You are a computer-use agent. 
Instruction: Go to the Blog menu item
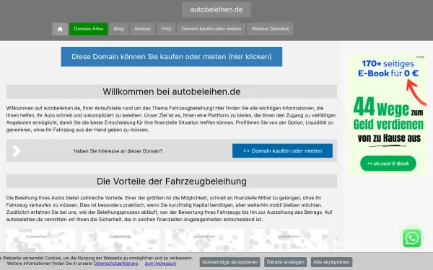pyautogui.click(x=119, y=29)
